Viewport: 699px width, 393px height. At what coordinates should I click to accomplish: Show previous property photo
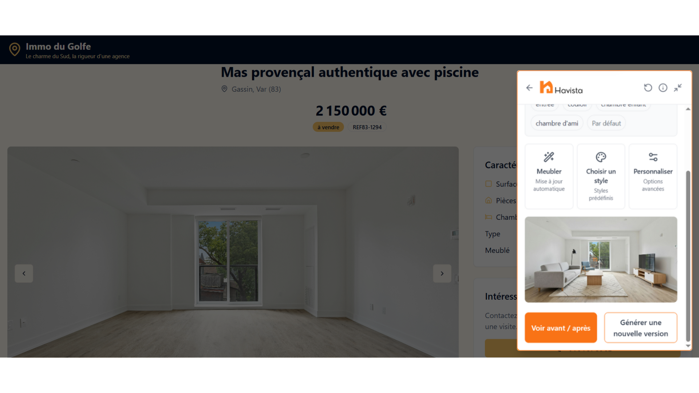pyautogui.click(x=24, y=273)
